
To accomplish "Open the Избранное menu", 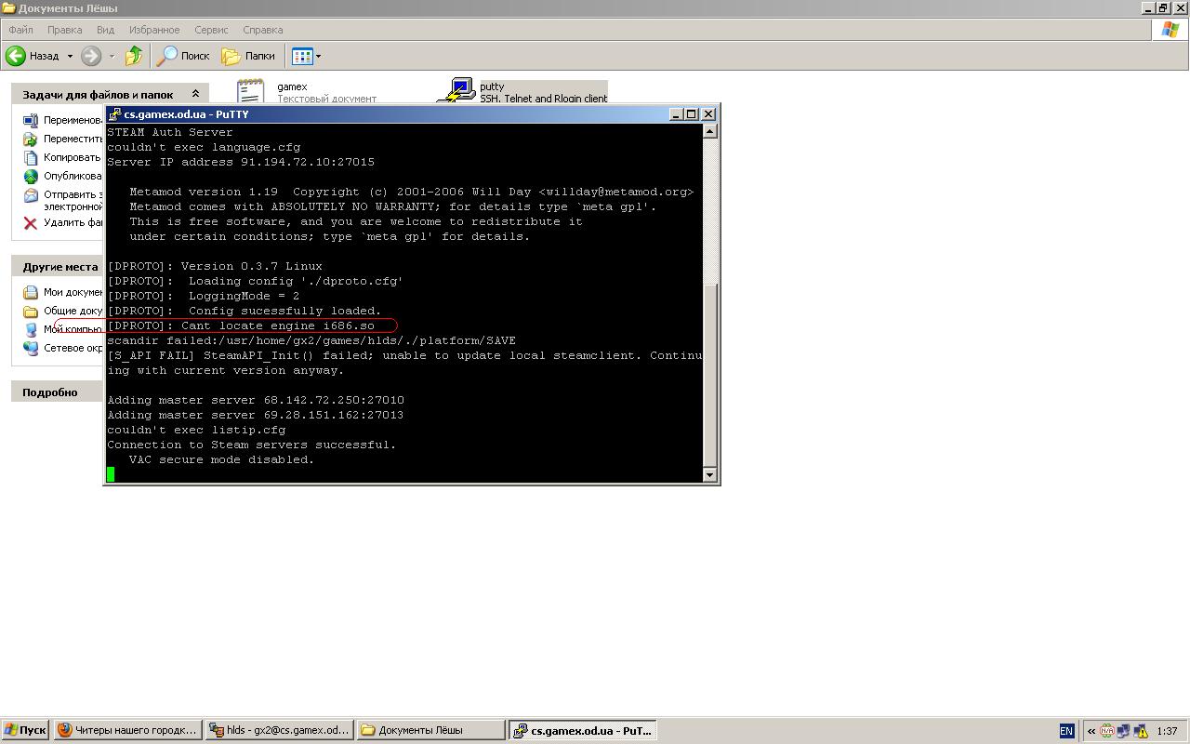I will [154, 30].
